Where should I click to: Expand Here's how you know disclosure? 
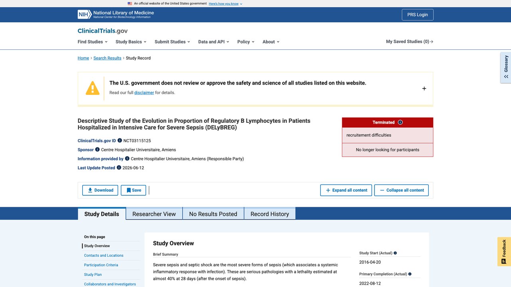point(226,4)
